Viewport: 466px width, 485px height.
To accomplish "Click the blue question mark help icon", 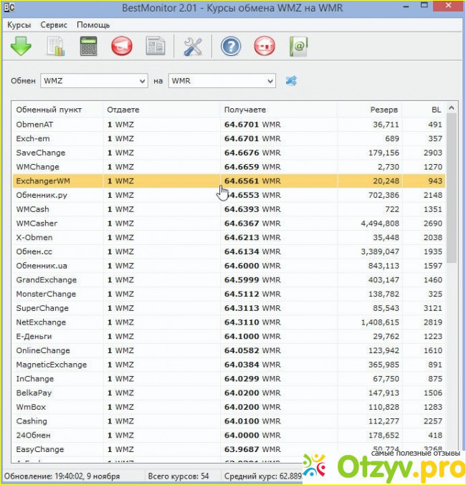I will [231, 48].
